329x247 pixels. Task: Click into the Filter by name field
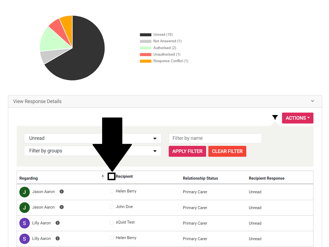(x=215, y=138)
